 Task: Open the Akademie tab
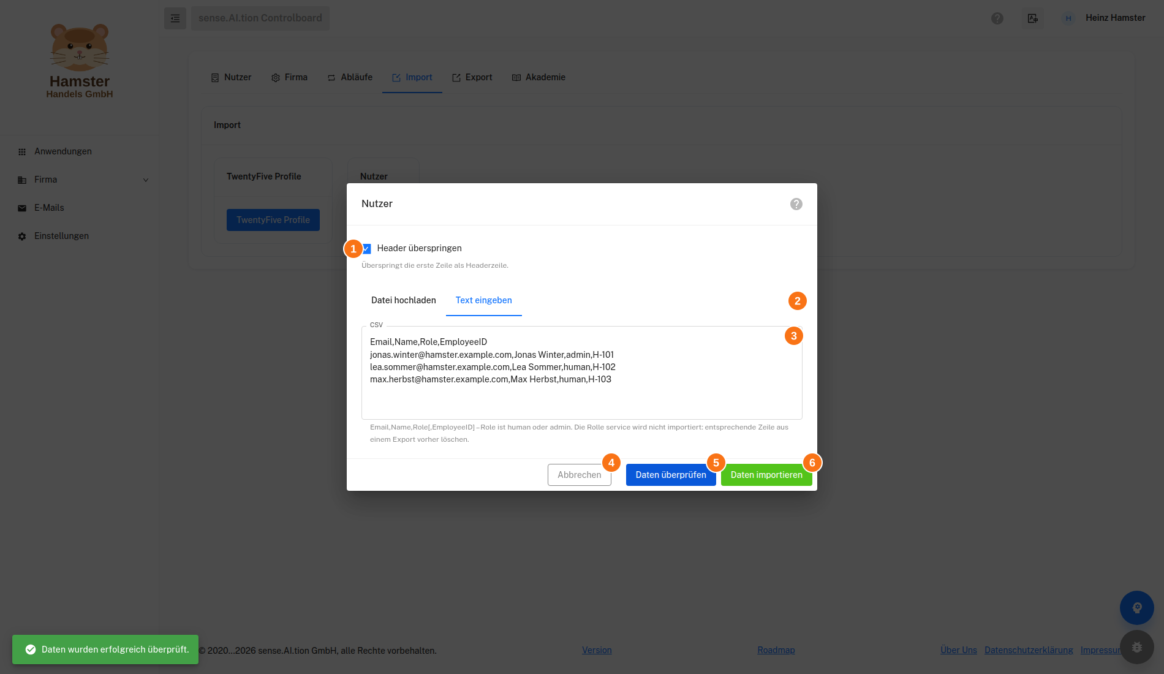coord(539,77)
